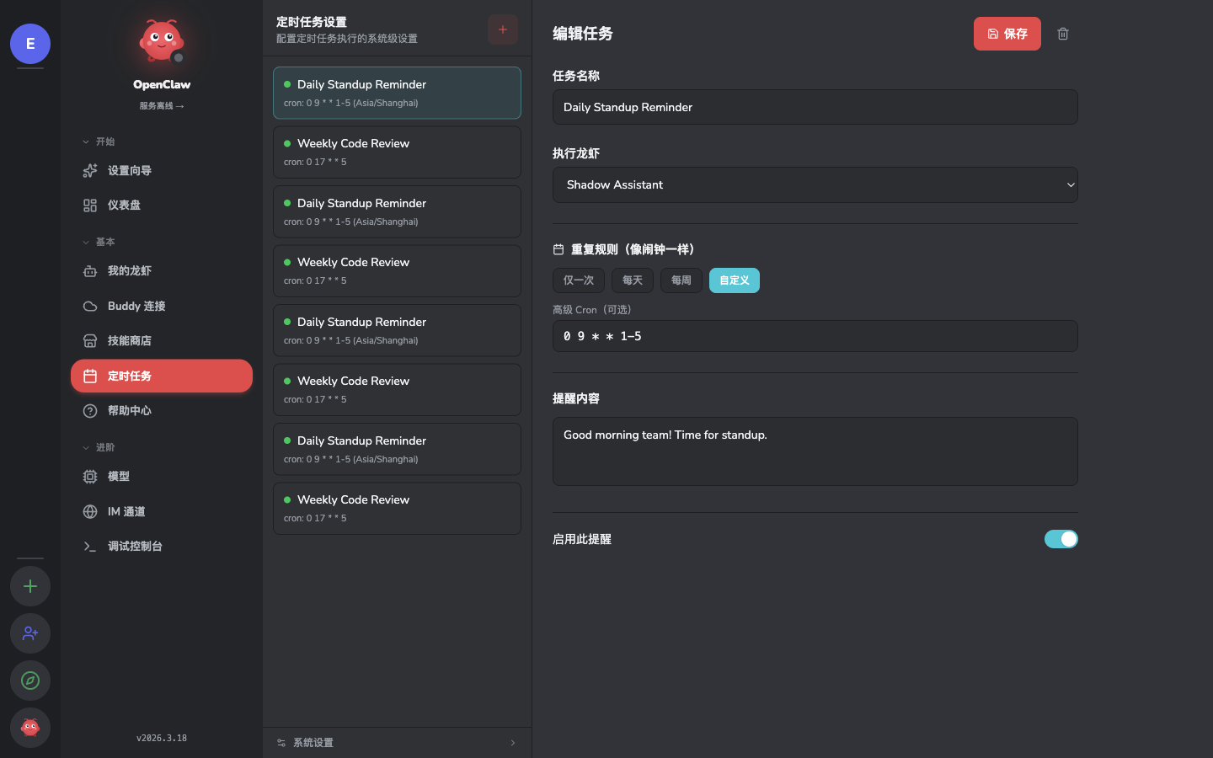Image resolution: width=1213 pixels, height=758 pixels.
Task: Collapse the 进阶 sidebar section
Action: 101,447
